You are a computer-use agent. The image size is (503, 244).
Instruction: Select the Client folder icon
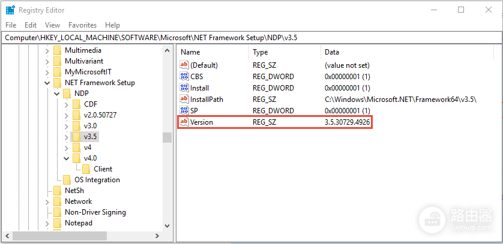point(86,169)
